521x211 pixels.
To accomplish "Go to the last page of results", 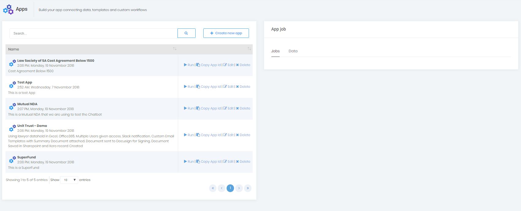I will tap(247, 188).
